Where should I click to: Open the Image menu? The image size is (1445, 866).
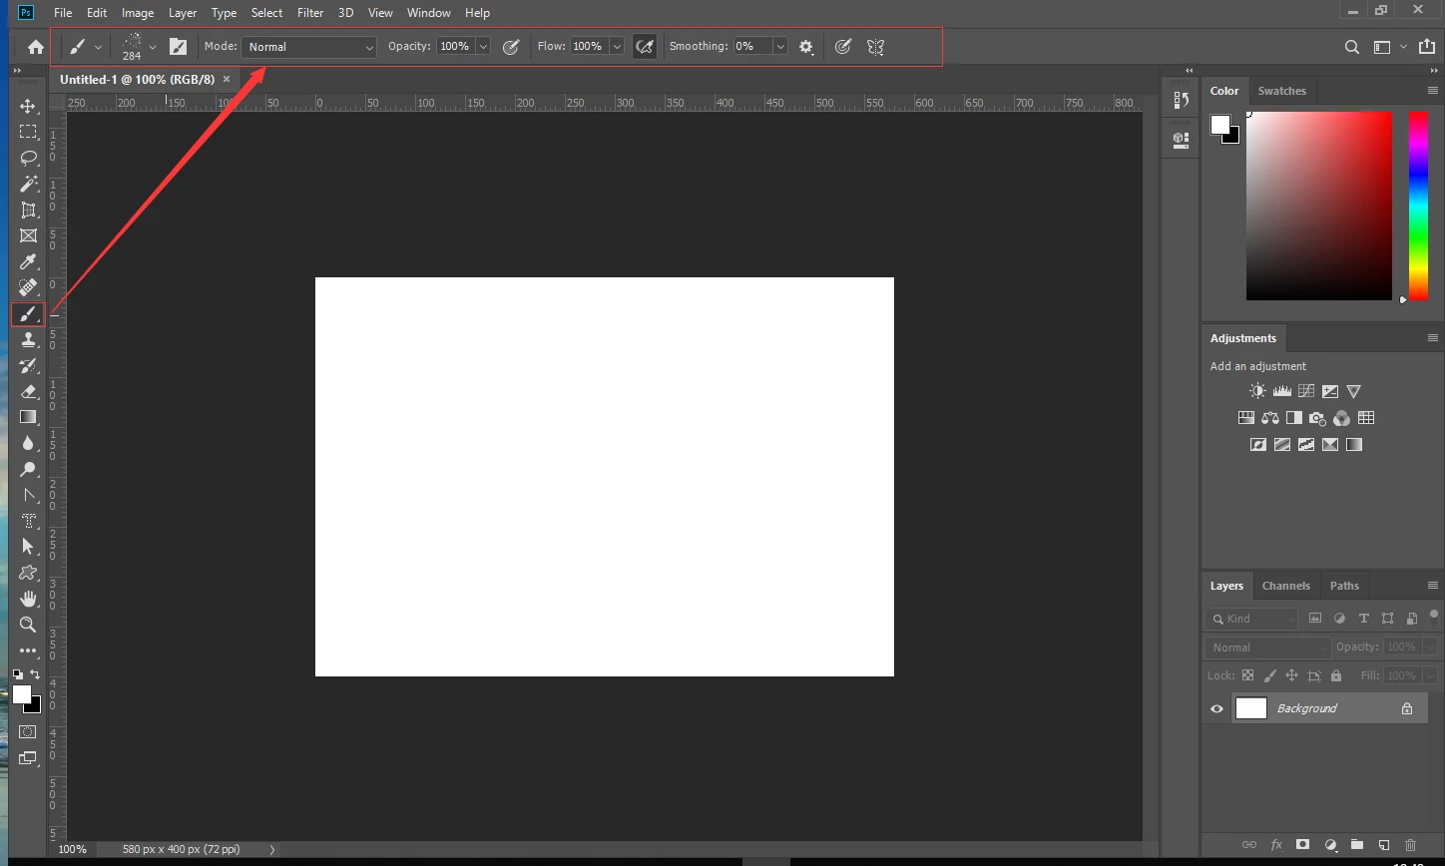(138, 13)
